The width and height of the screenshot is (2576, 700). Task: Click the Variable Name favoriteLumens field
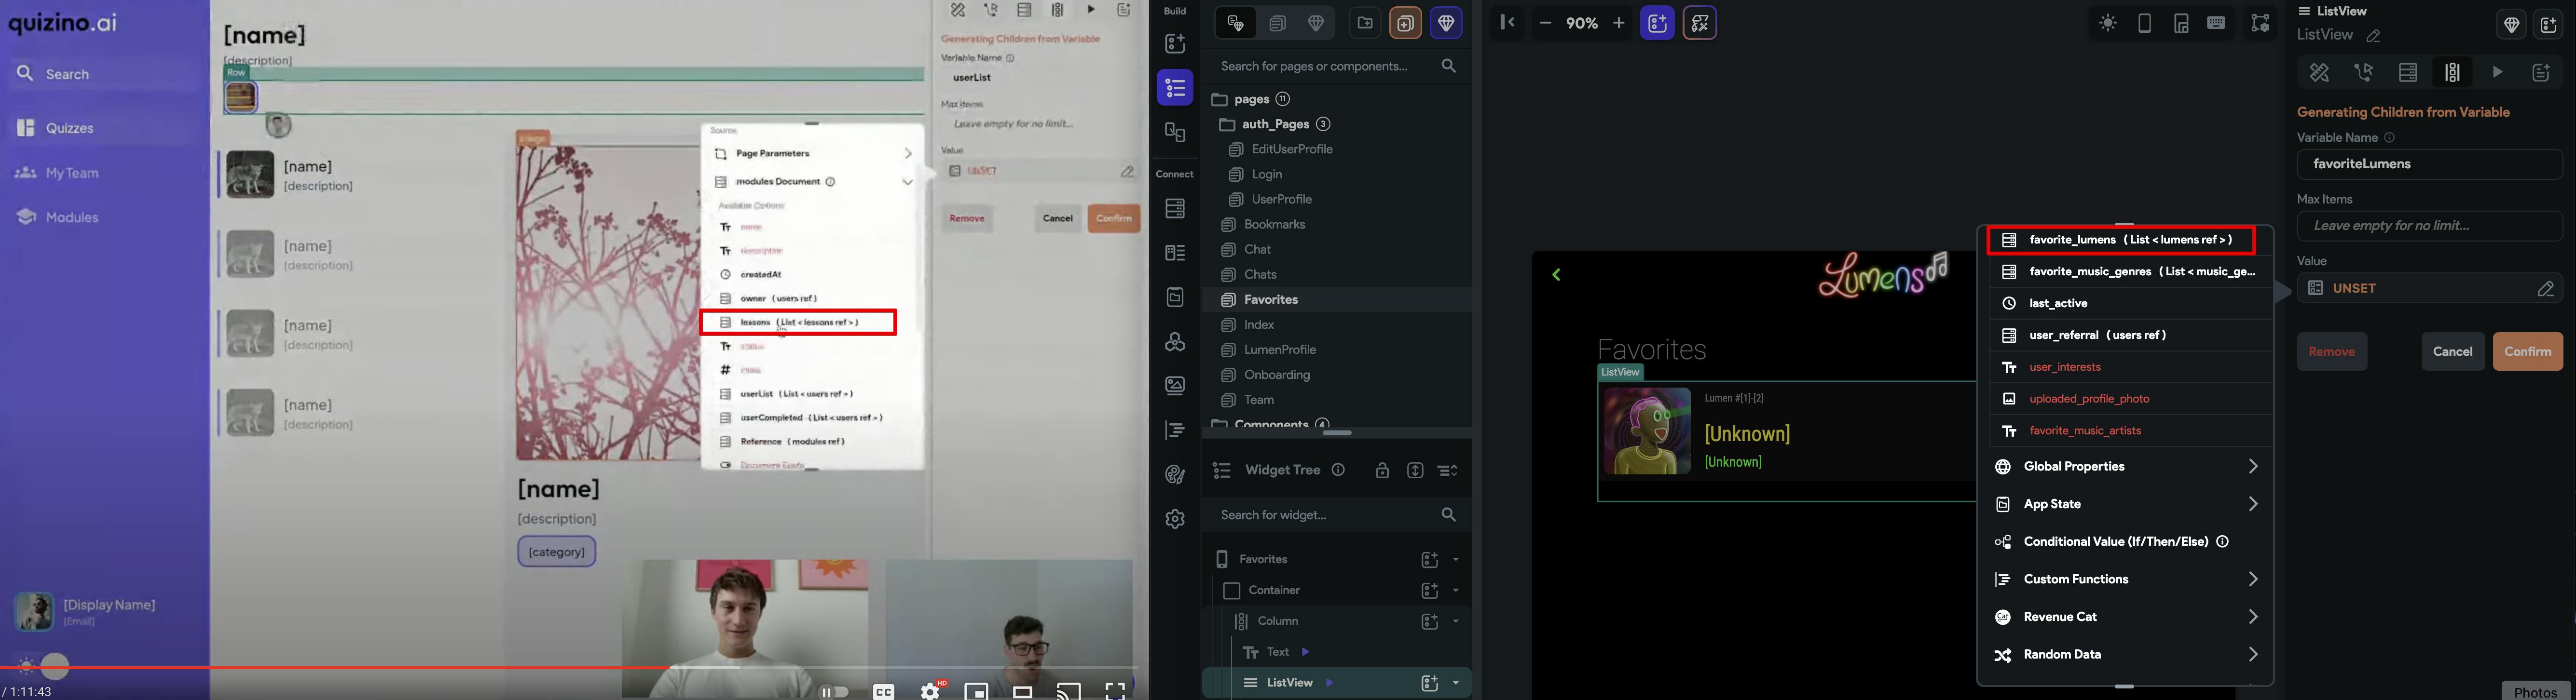click(2430, 165)
